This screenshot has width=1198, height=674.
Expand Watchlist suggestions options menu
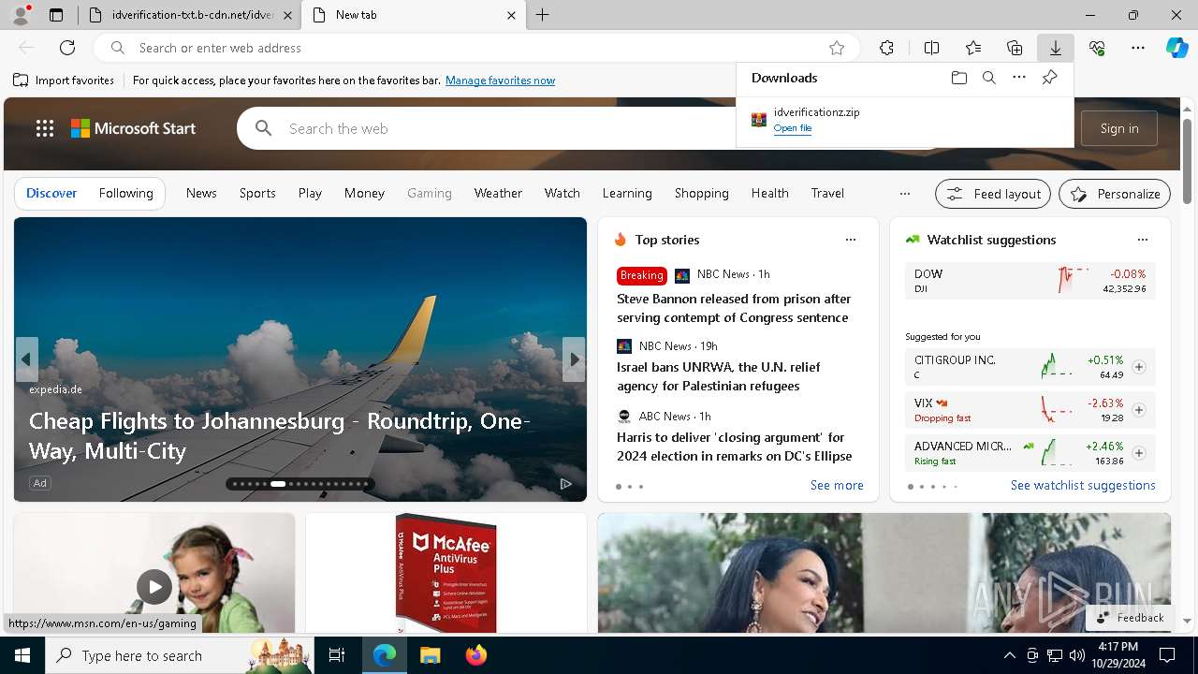tap(1142, 240)
